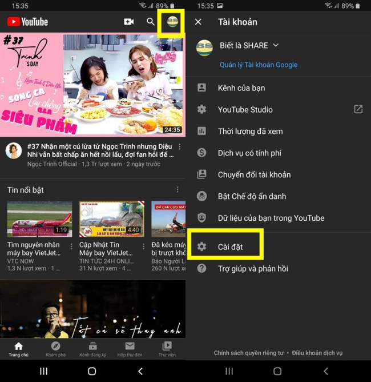Open Dịch vụ có tính phí
Screen dimensions: 371x382
pyautogui.click(x=278, y=153)
